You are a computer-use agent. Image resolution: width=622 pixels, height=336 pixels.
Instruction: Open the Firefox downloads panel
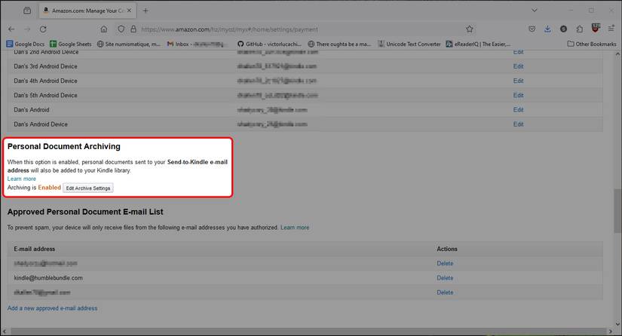[547, 29]
